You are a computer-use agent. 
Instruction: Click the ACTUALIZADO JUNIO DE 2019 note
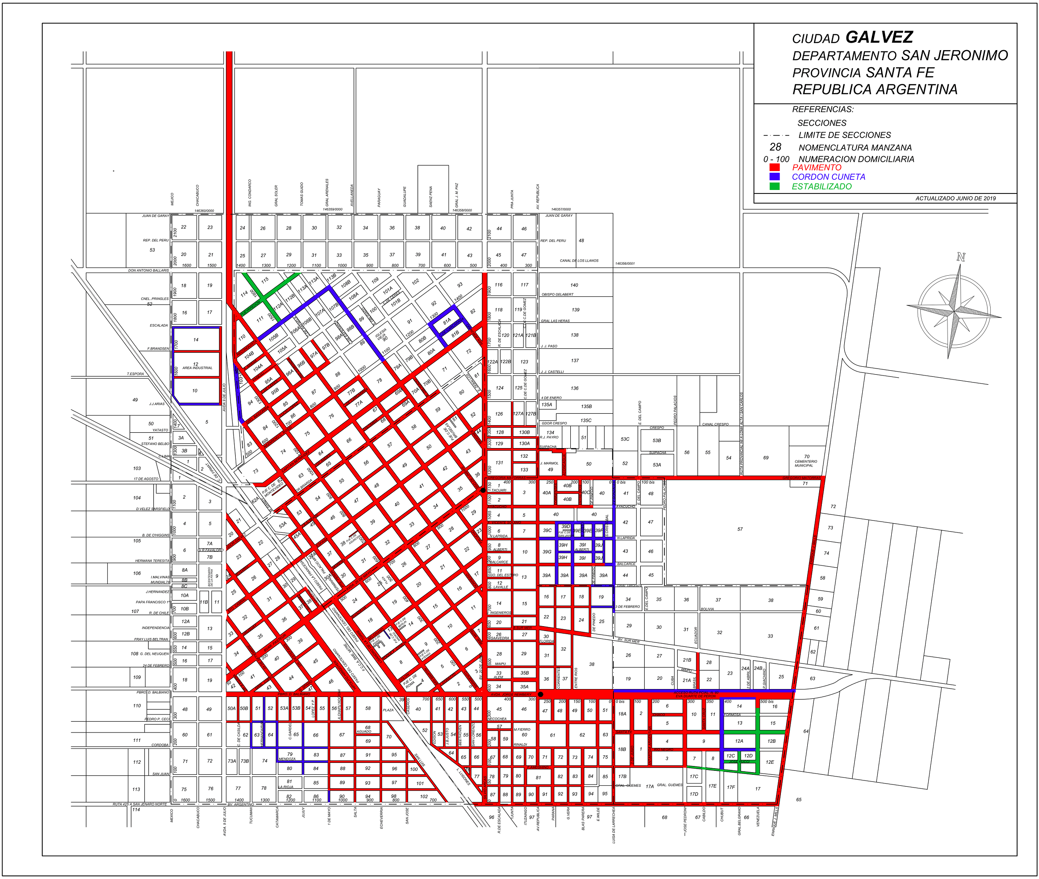click(x=955, y=198)
